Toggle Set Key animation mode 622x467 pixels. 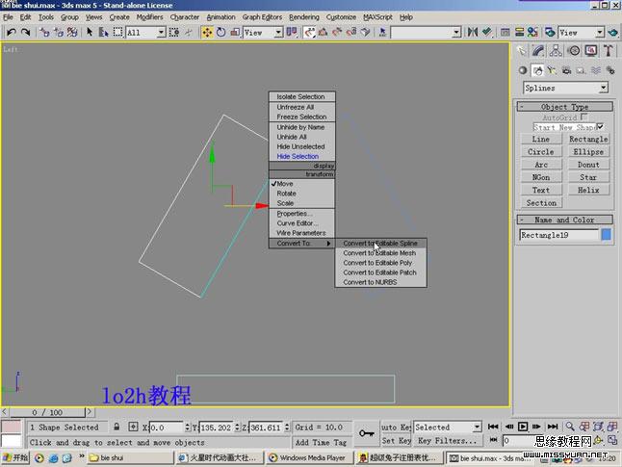pos(396,440)
